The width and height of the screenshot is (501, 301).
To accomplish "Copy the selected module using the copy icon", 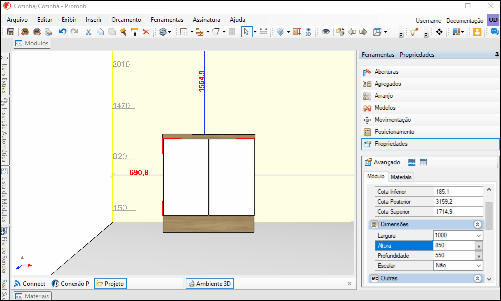I will coord(100,32).
